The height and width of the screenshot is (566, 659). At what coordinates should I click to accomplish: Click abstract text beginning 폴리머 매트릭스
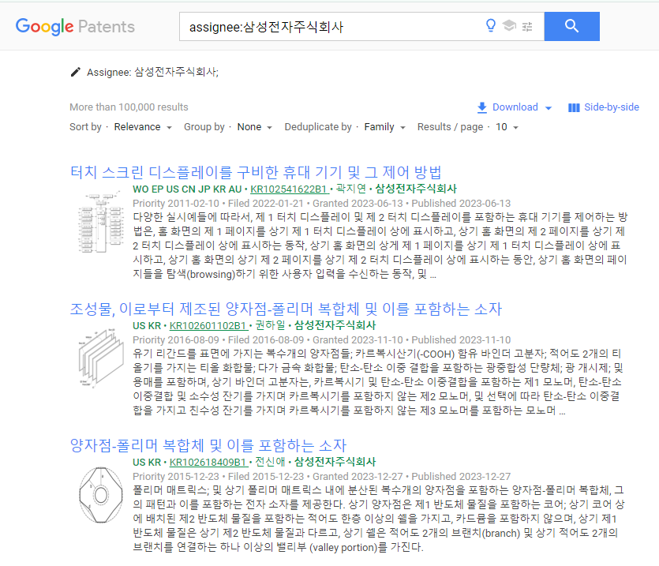(x=379, y=519)
